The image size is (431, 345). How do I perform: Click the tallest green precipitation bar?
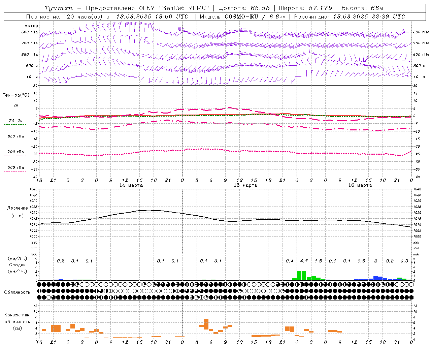[x=299, y=276]
